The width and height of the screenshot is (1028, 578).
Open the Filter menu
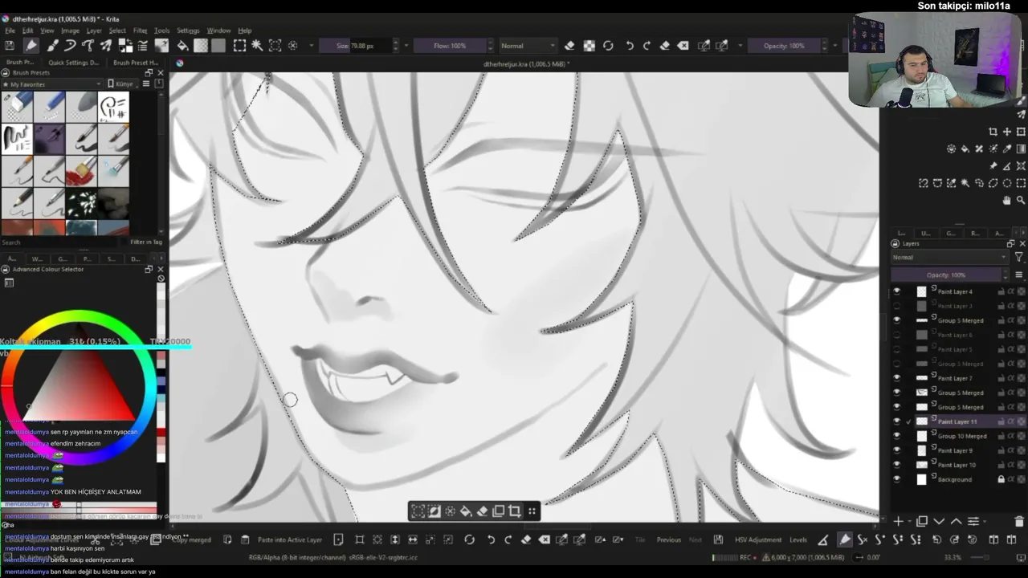point(140,31)
